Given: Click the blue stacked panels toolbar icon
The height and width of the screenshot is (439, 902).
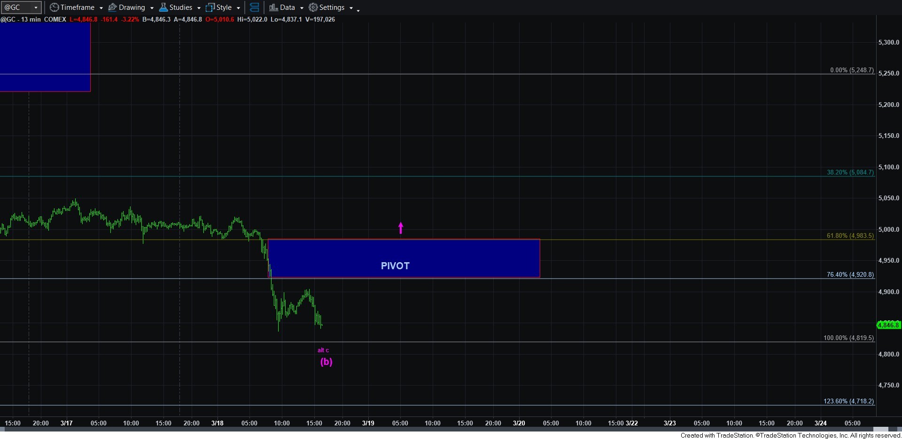Looking at the screenshot, I should [x=254, y=8].
